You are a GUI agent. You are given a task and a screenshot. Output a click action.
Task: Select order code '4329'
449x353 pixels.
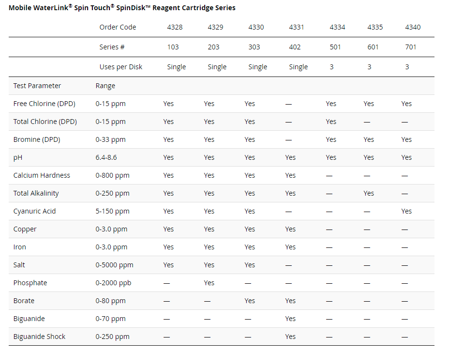(216, 27)
